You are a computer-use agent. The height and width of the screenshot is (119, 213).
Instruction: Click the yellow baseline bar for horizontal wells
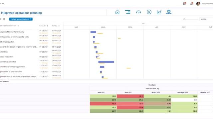[x=119, y=38]
